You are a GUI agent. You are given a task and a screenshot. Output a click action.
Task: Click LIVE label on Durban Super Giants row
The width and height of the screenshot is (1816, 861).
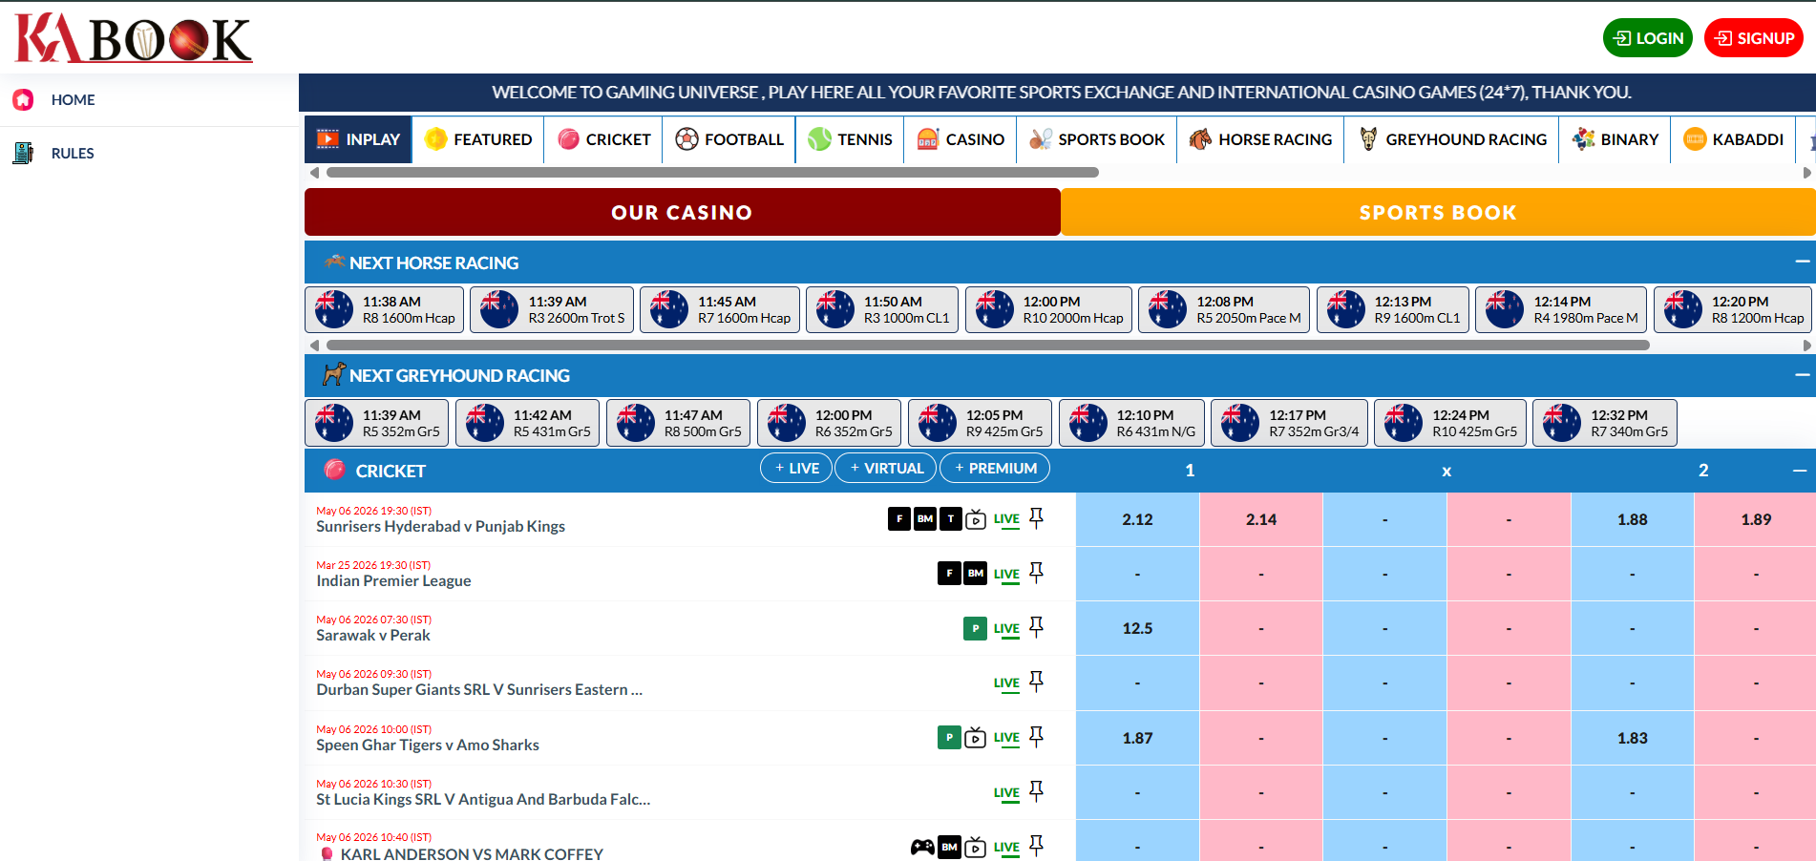pyautogui.click(x=1006, y=682)
